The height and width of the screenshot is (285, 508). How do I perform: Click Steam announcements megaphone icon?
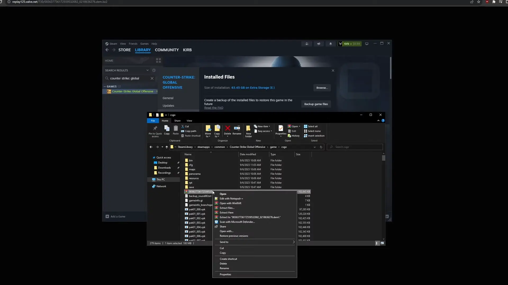319,44
